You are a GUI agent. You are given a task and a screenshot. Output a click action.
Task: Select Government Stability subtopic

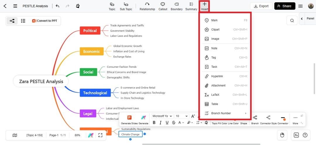(x=122, y=31)
